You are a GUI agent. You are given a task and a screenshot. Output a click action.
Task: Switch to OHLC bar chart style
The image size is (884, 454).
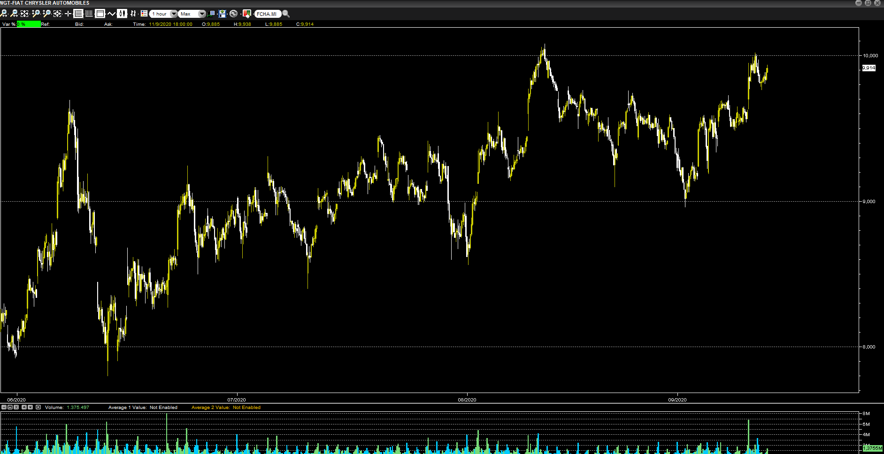click(x=133, y=14)
